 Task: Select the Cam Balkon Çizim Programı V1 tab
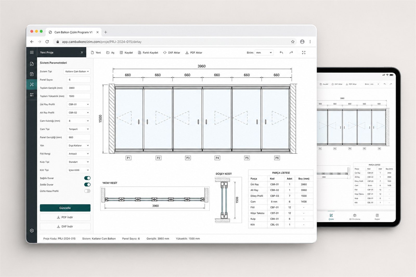[73, 32]
